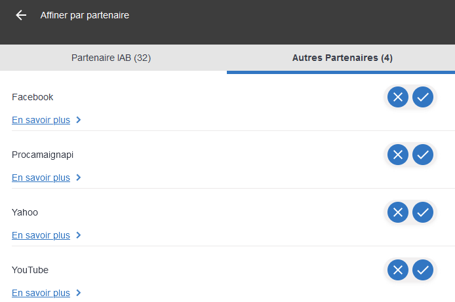The image size is (455, 302).
Task: Expand the chevron beside Procamaignapi's En savoir plus
Action: (79, 178)
